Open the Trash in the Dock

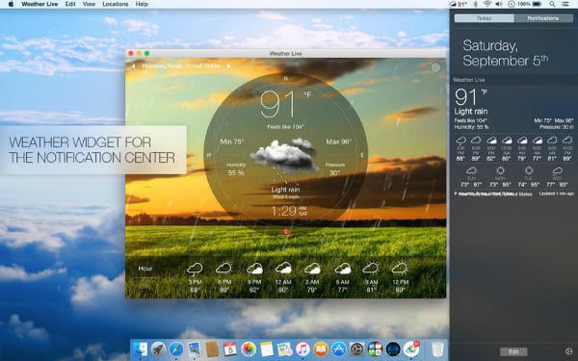(437, 348)
